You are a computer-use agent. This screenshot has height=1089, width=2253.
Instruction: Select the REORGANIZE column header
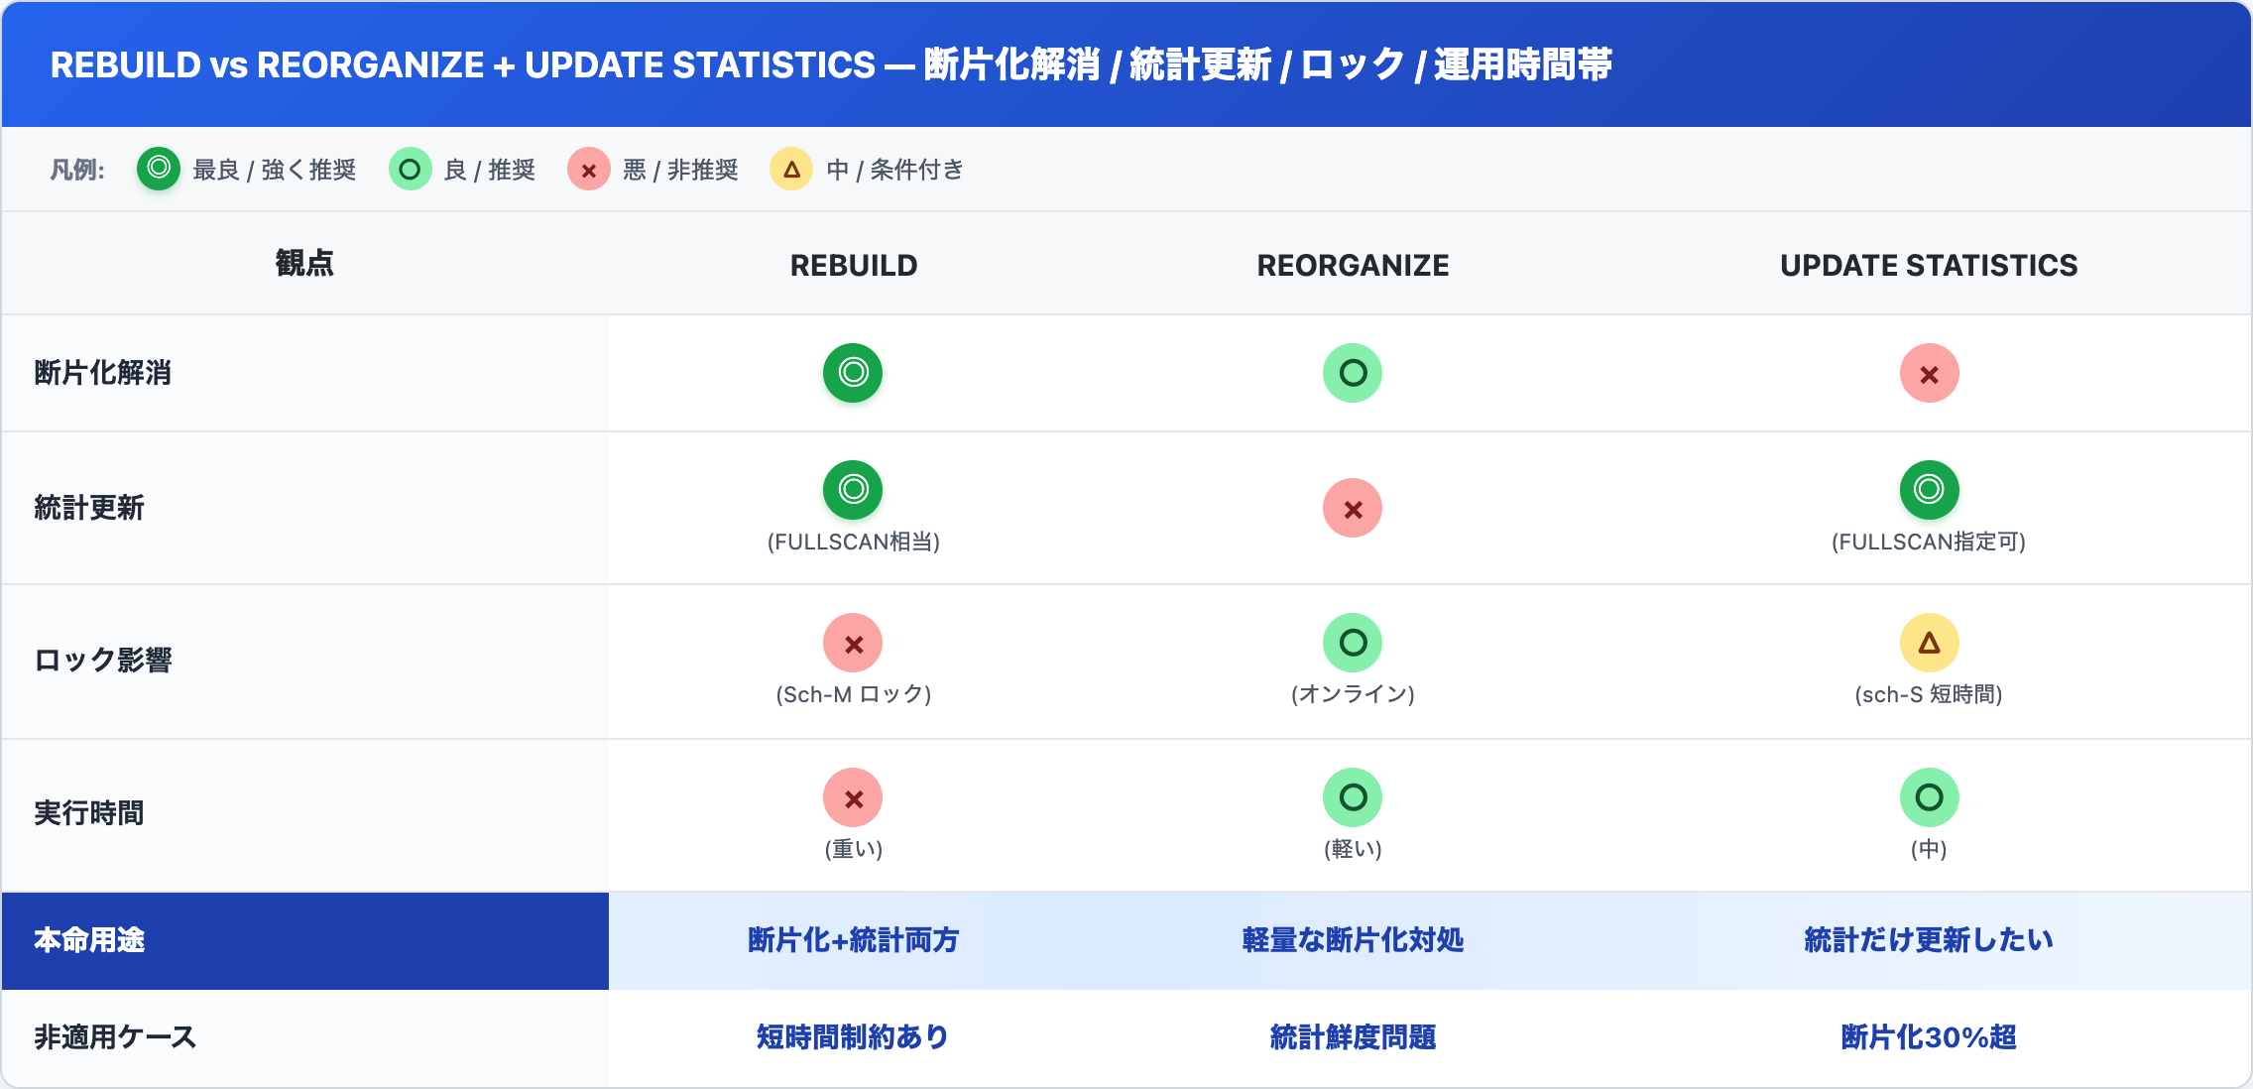(x=1353, y=265)
